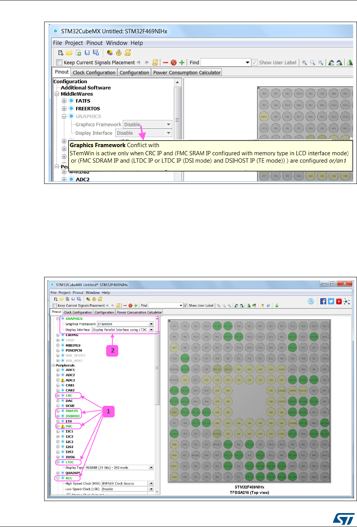Open Help menu in upper window
Image resolution: width=357 pixels, height=527 pixels.
click(x=137, y=43)
